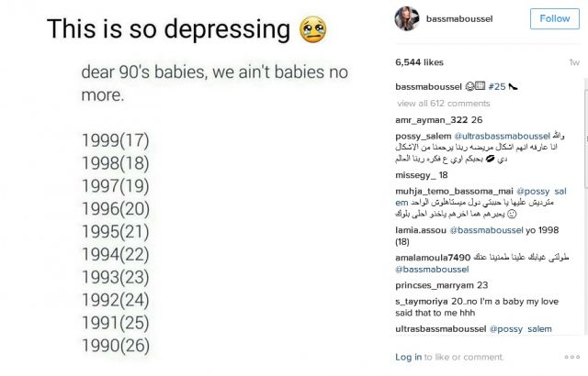View the 6,544 likes list
Image resolution: width=588 pixels, height=376 pixels.
(419, 62)
